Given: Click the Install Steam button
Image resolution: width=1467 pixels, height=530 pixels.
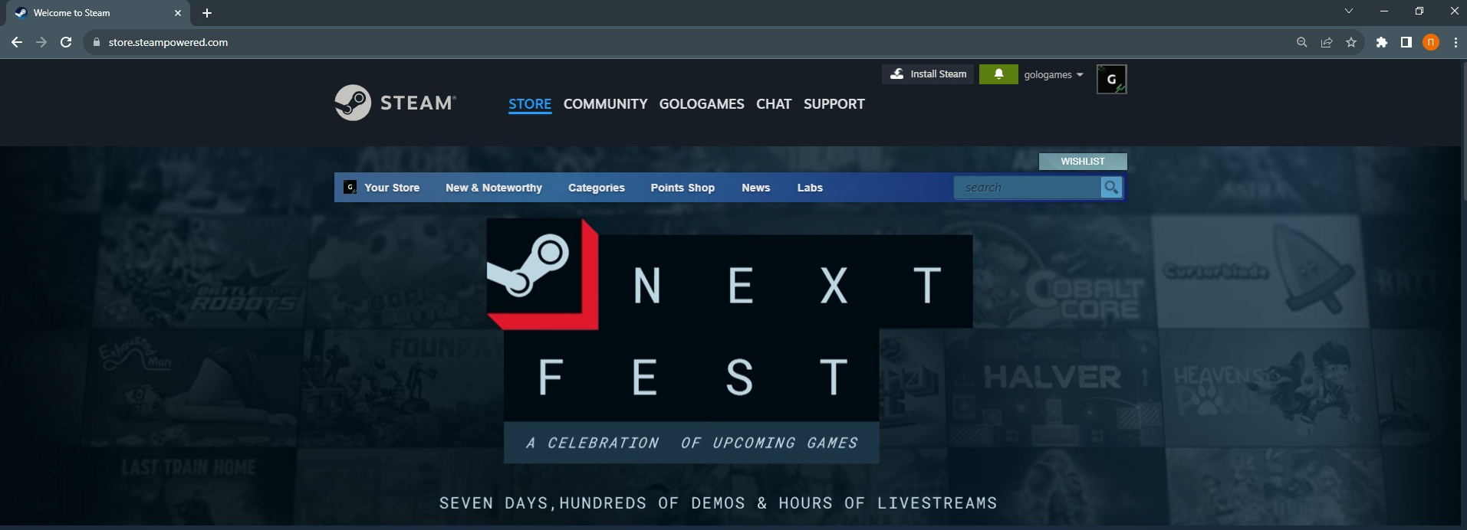Looking at the screenshot, I should coord(928,74).
